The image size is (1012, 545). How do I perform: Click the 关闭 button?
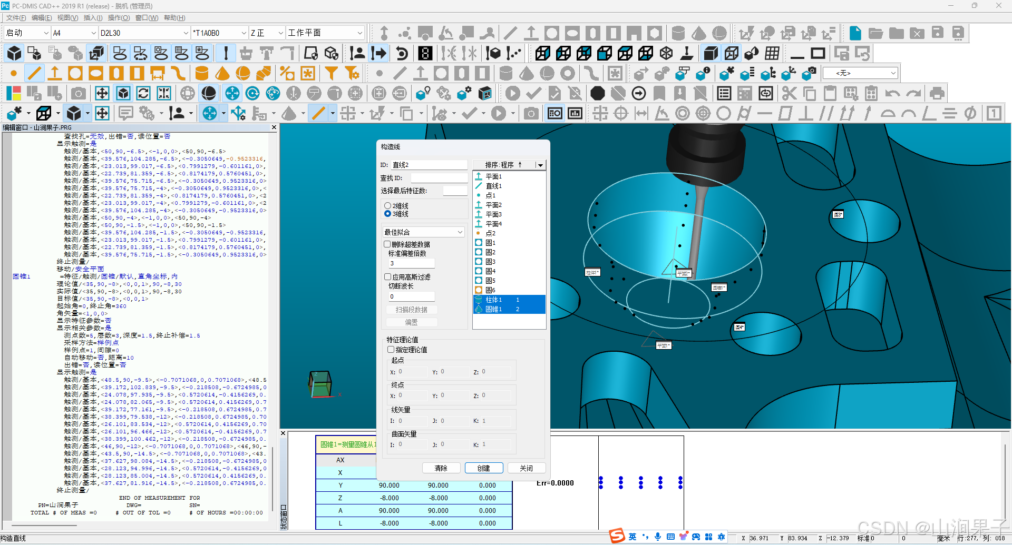click(526, 468)
